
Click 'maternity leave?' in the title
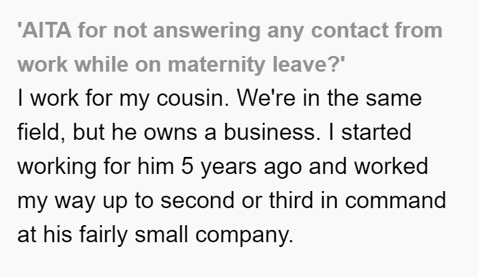256,64
